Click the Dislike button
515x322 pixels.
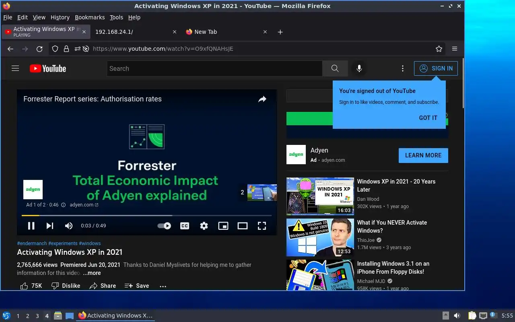[66, 286]
